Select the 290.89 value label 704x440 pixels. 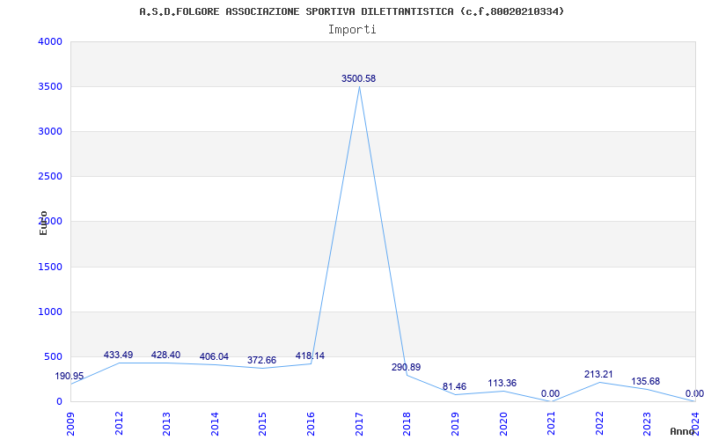406,367
